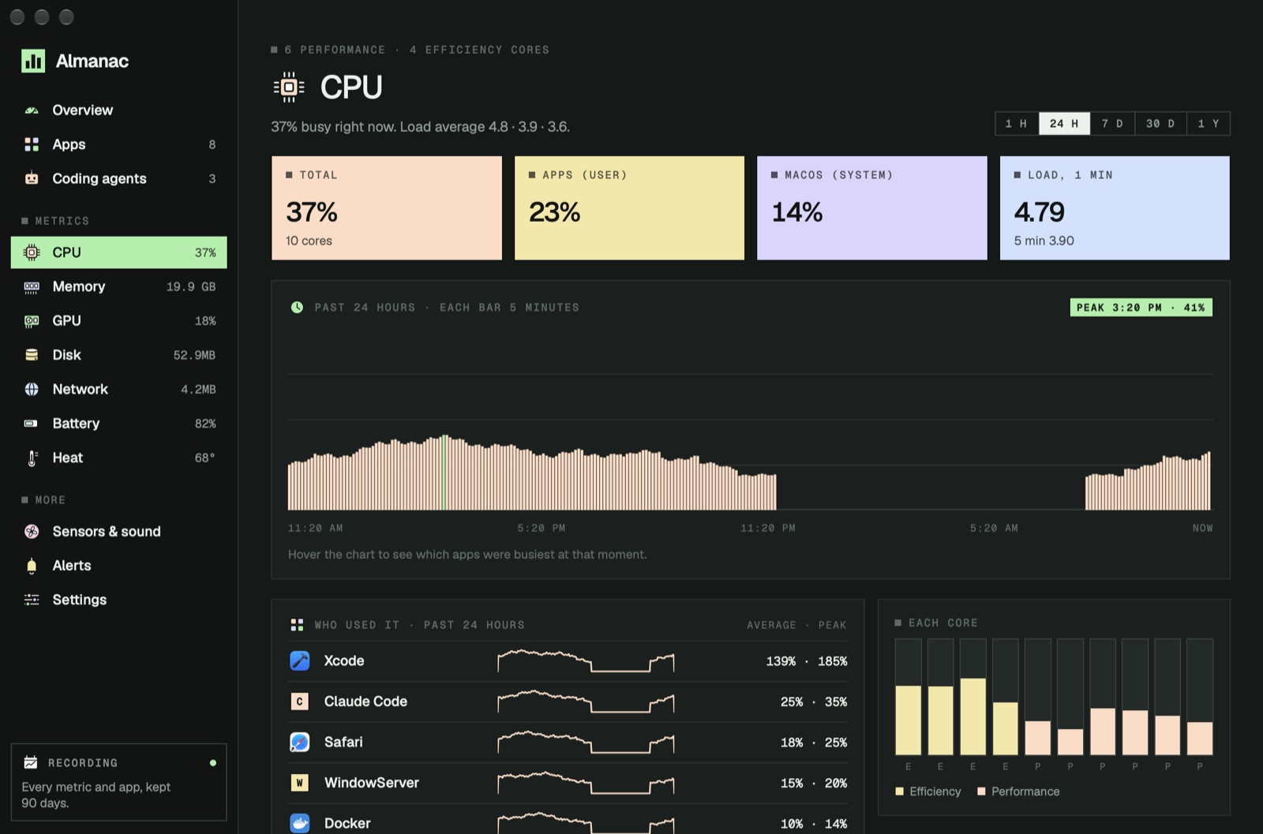The image size is (1263, 834).
Task: Click the Safari compass icon
Action: pos(299,742)
